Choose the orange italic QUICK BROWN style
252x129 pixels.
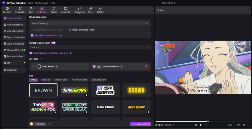136,107
